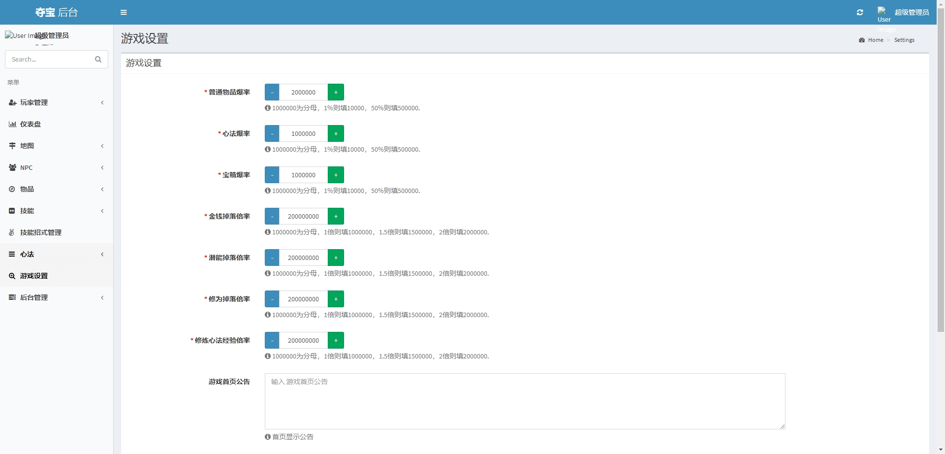This screenshot has height=454, width=945.
Task: Click the 心法爆率 value field
Action: [303, 133]
